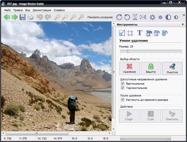The height and width of the screenshot is (142, 187).
Task: Flip the image horizontally using the toolbar icon
Action: point(143,17)
